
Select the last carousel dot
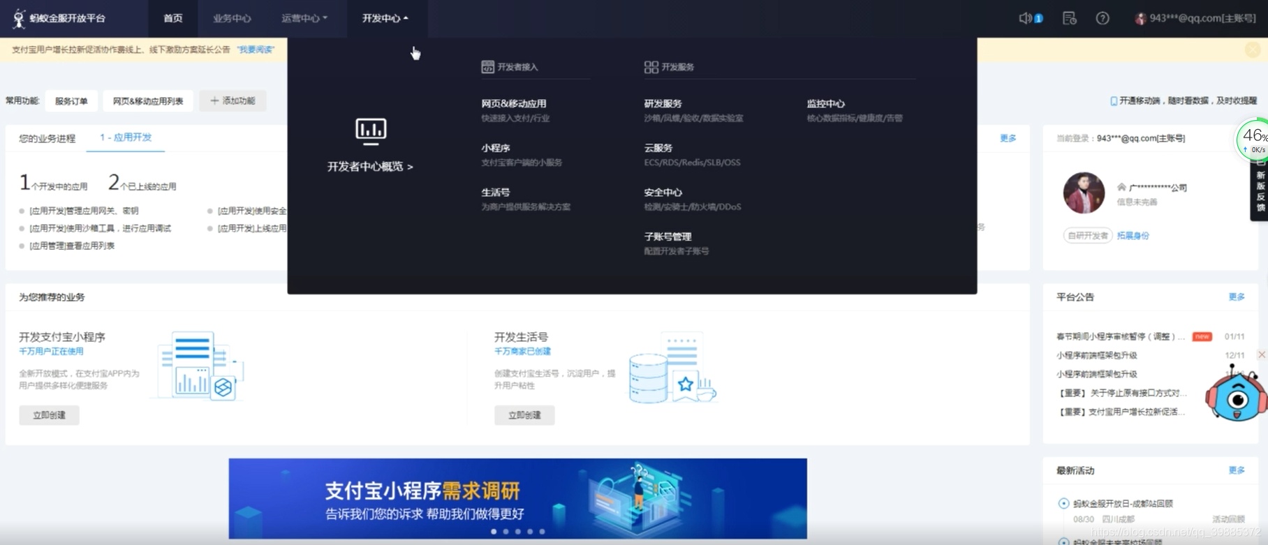(x=543, y=532)
